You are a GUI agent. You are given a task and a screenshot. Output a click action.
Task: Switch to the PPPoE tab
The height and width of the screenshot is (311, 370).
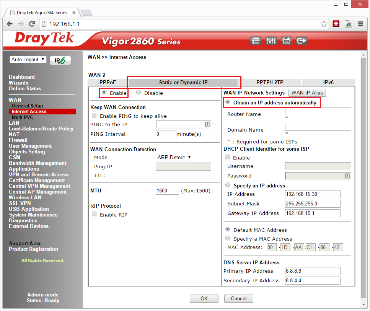[x=108, y=82]
